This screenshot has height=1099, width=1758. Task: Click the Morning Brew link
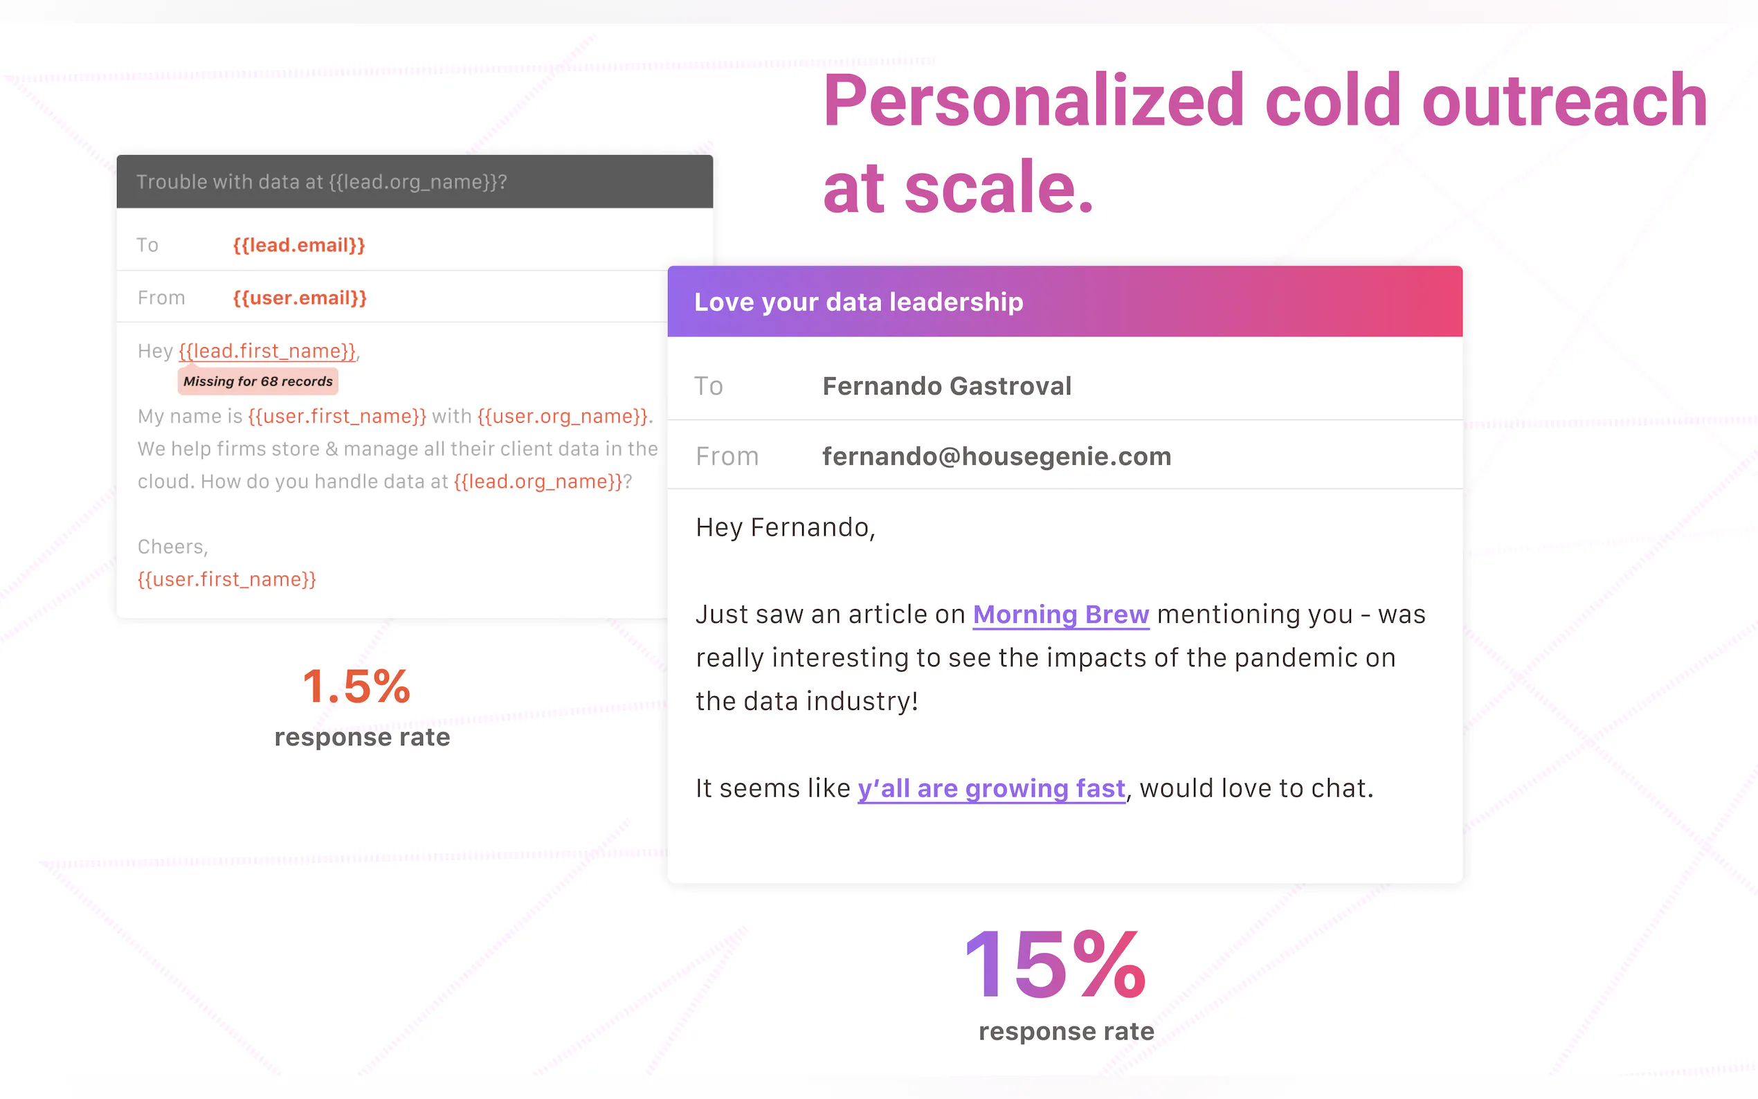click(1060, 615)
